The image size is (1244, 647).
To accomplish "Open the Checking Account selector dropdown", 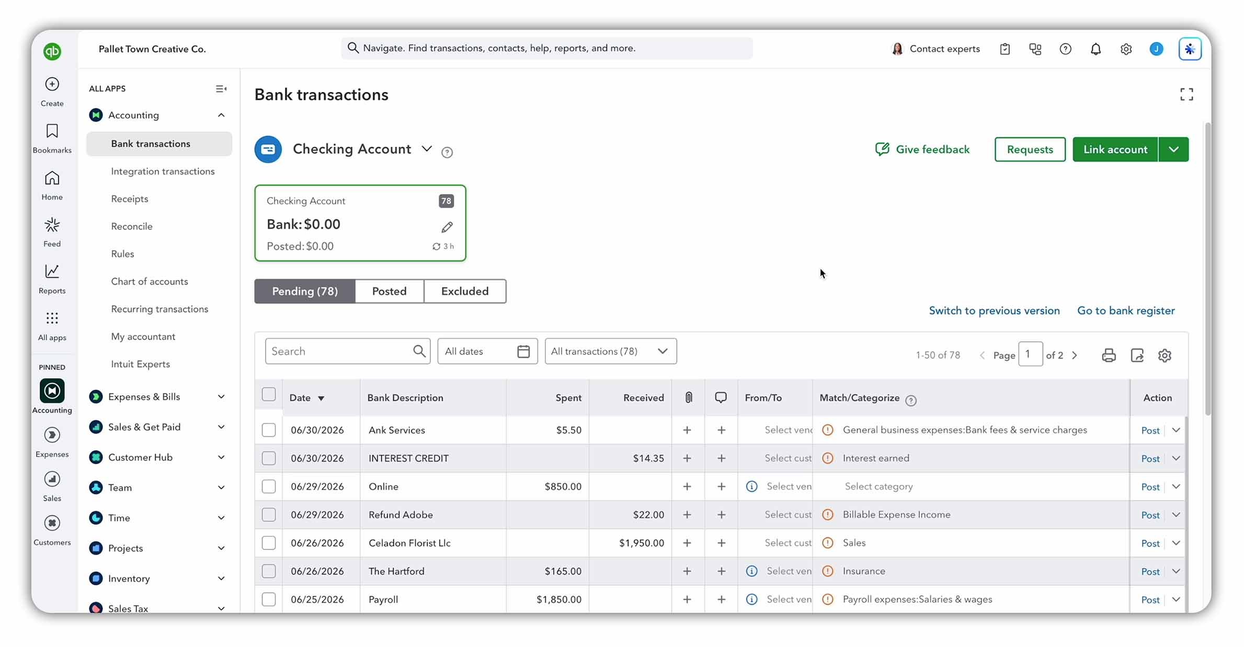I will (427, 149).
